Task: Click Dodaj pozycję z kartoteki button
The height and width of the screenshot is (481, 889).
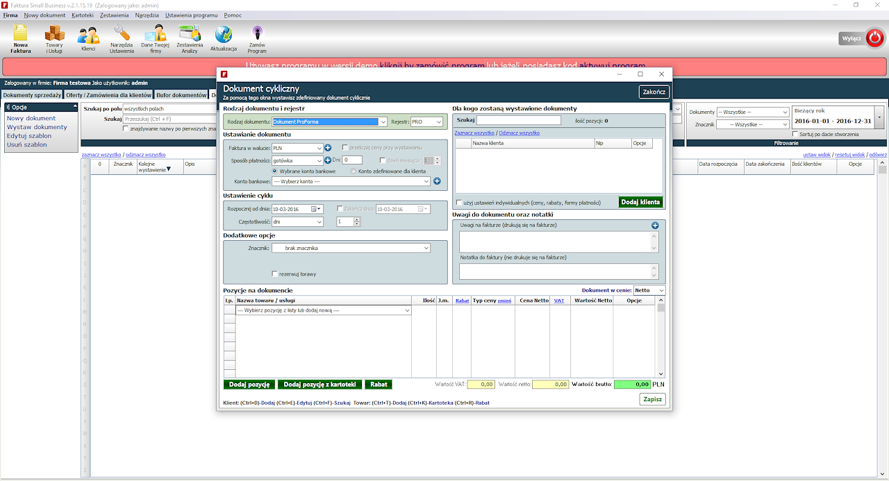Action: pos(319,385)
